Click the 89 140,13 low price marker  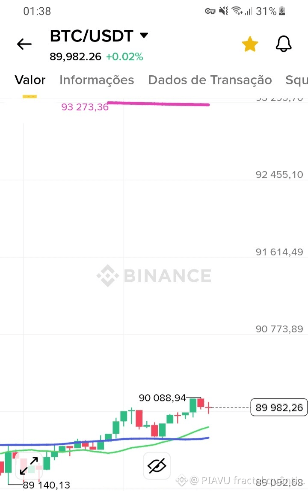pos(46,485)
